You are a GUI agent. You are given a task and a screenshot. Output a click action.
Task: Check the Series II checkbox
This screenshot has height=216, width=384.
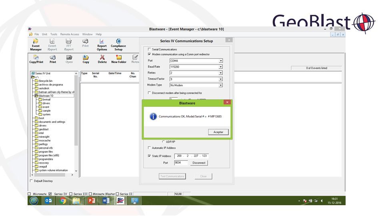coord(117,194)
